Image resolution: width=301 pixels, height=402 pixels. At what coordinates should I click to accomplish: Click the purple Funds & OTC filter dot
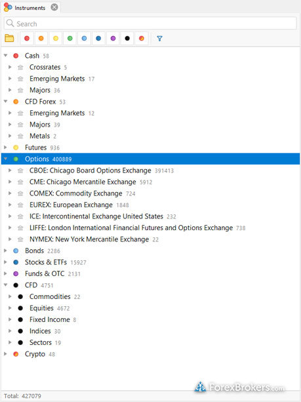pos(113,39)
